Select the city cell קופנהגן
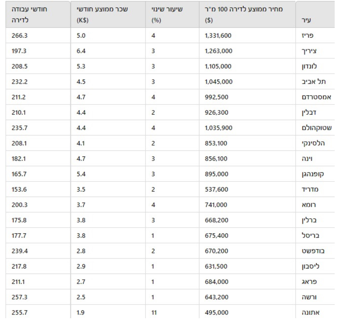 (313, 174)
